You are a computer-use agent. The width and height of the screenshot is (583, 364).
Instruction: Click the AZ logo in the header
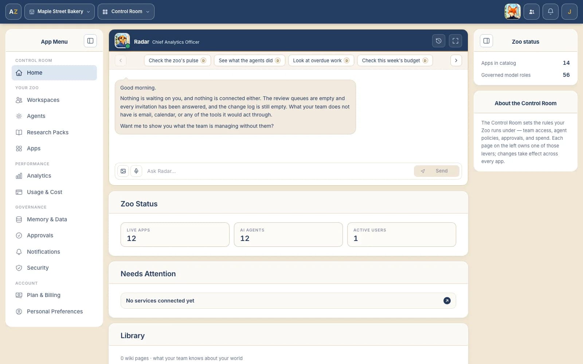[x=13, y=12]
